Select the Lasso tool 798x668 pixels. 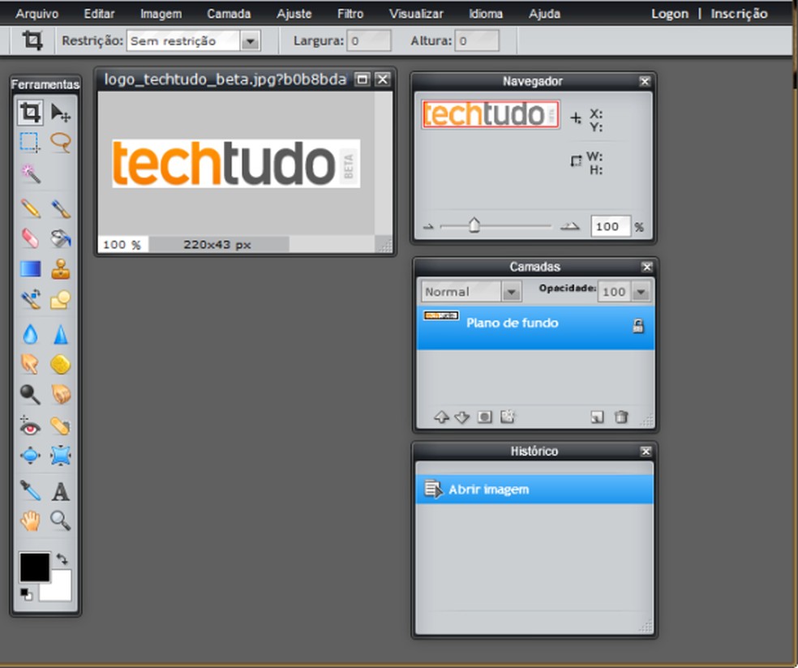(61, 143)
